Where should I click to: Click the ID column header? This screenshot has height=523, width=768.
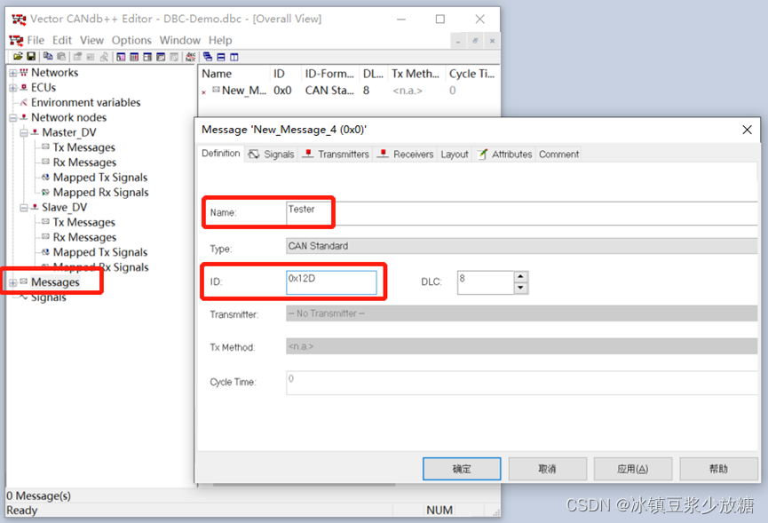(x=286, y=74)
